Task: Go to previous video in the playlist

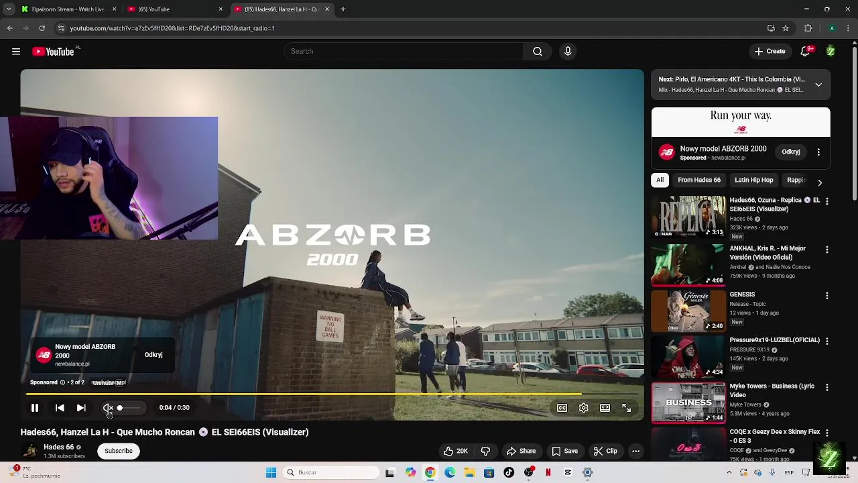Action: pos(60,408)
